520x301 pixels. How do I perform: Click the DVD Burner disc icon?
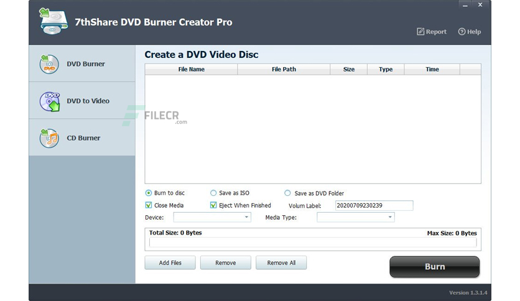49,63
